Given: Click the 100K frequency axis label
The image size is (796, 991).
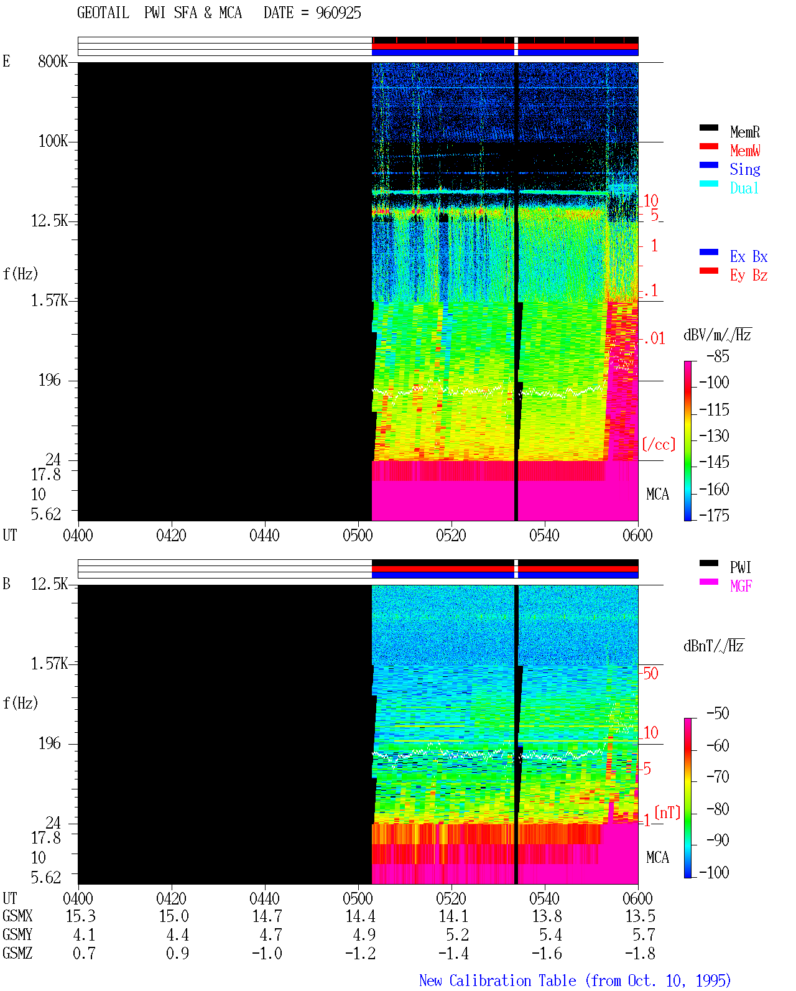Looking at the screenshot, I should coord(53,141).
